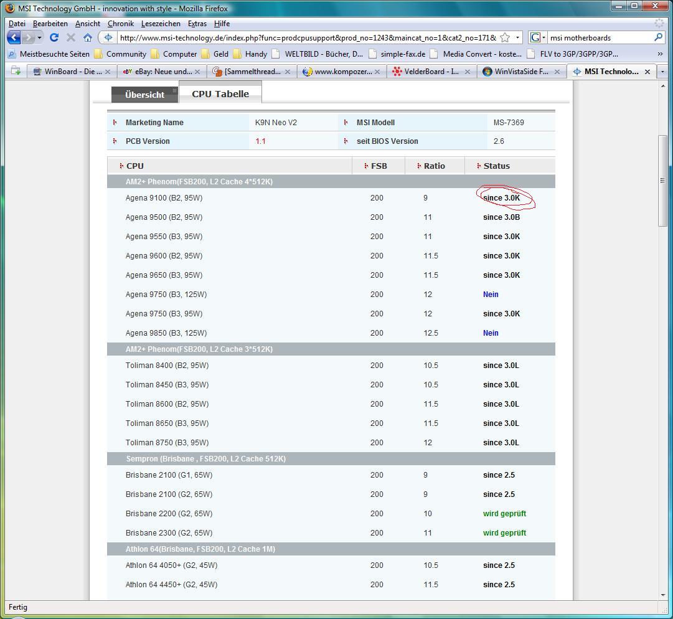Go to the Home page icon
The image size is (673, 619).
coord(88,38)
